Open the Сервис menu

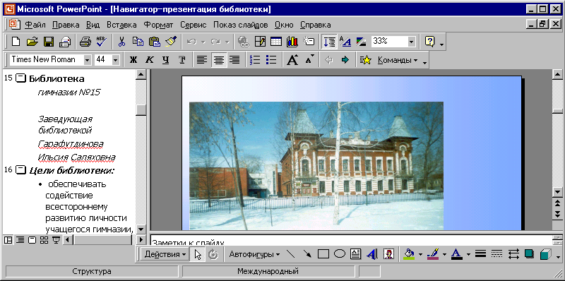[194, 25]
